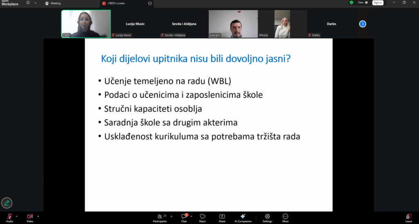The width and height of the screenshot is (419, 224).
Task: Click slide title 'Koji dijelovi upitnika nisu bili dovoljno jasni?'
Action: pos(196,59)
